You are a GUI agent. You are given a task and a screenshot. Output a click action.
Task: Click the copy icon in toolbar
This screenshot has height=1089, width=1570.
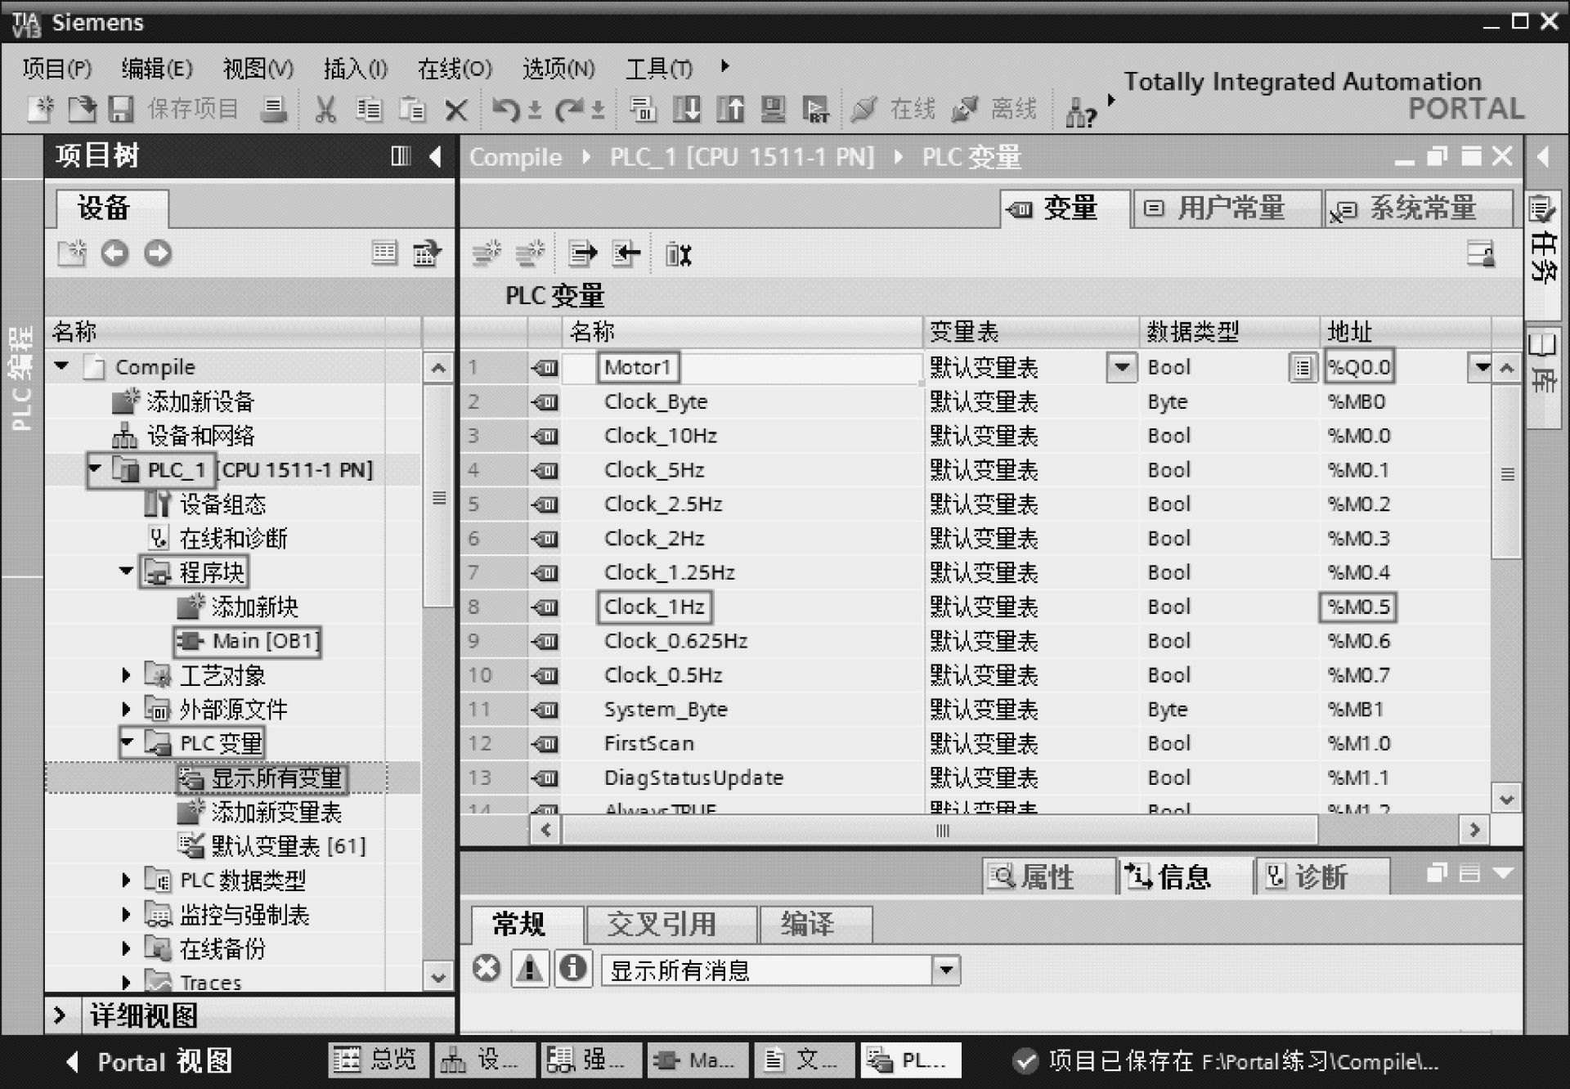tap(369, 109)
